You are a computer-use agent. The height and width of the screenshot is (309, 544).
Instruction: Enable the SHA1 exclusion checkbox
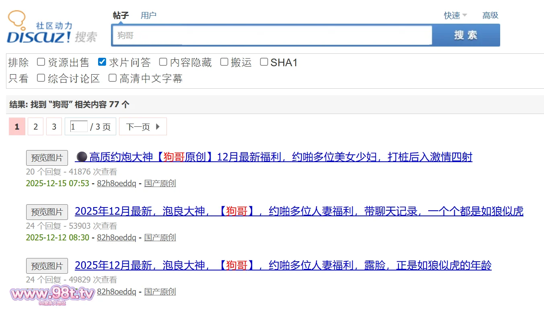(264, 62)
